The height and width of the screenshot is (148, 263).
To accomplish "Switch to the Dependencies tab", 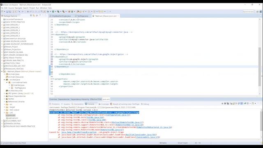I will pyautogui.click(x=64, y=99).
